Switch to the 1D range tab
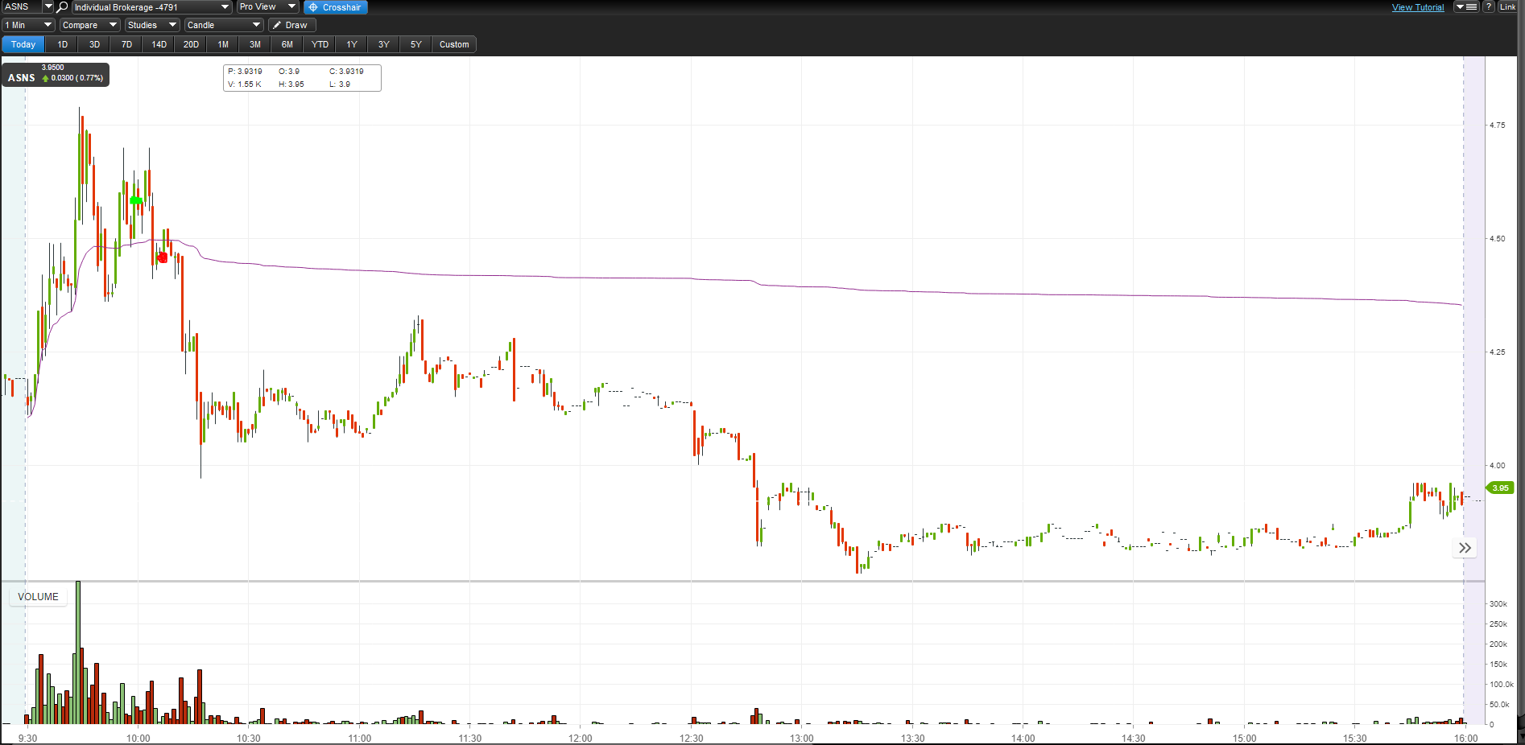The image size is (1525, 745). pos(62,44)
